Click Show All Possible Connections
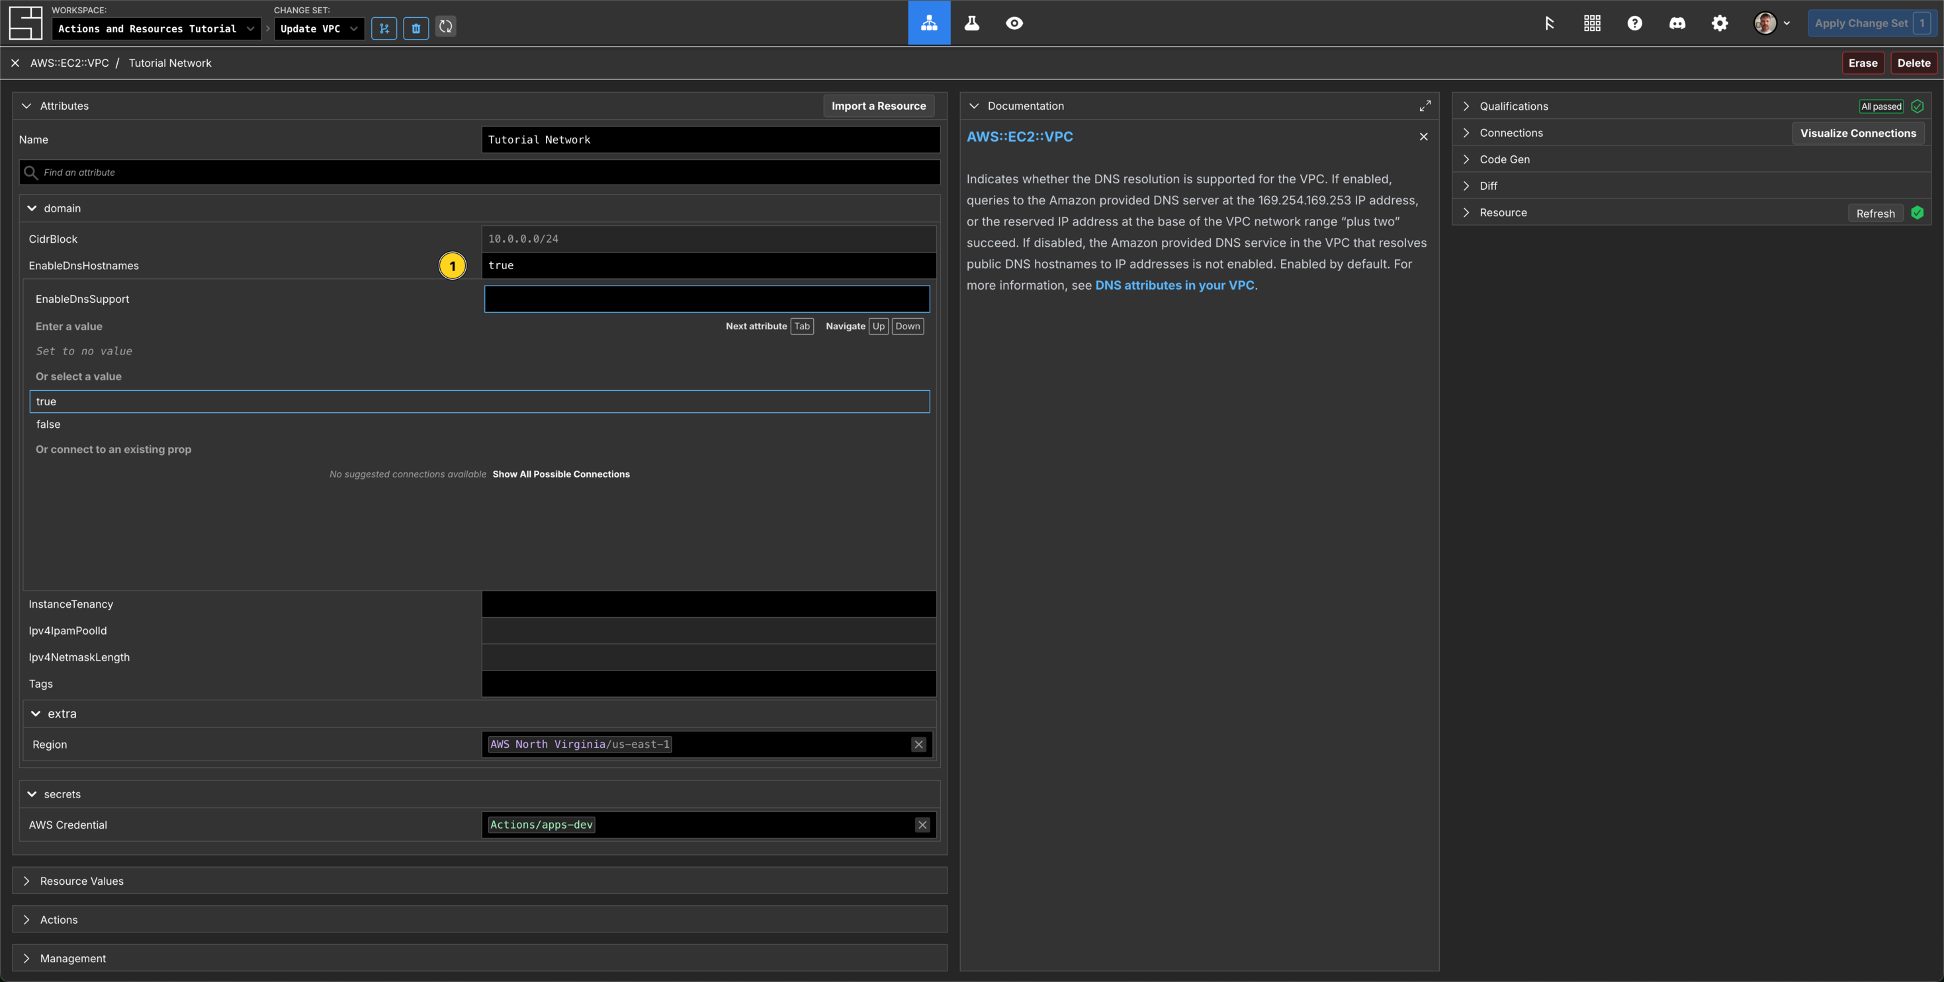 coord(560,473)
